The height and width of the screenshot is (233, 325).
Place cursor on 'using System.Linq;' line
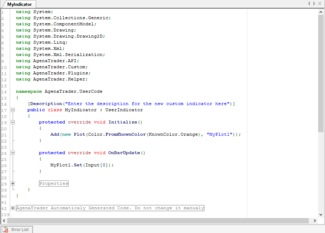[42, 42]
